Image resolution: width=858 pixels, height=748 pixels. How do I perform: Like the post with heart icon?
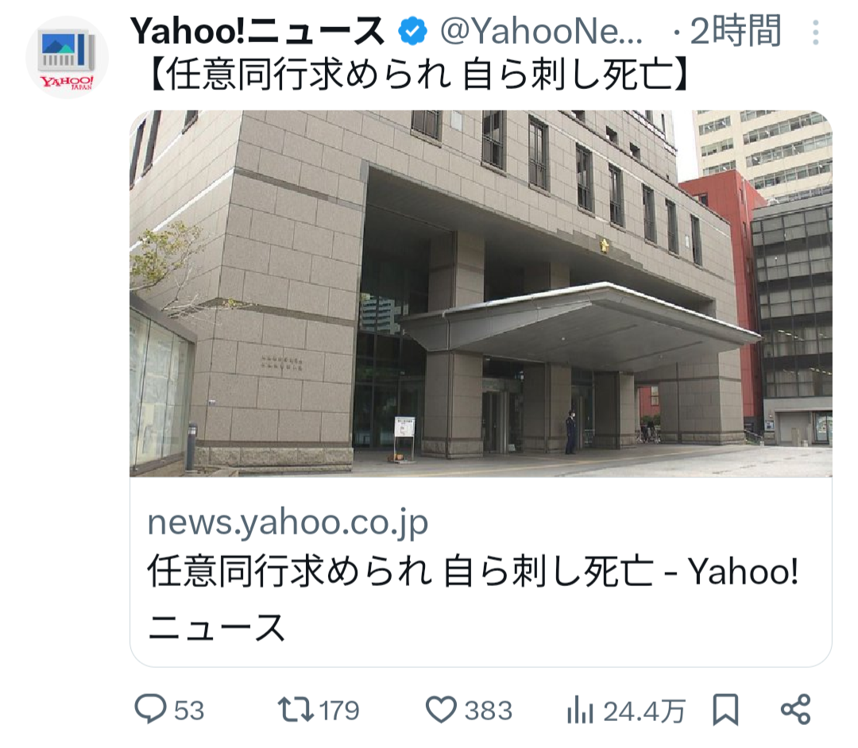tap(441, 710)
